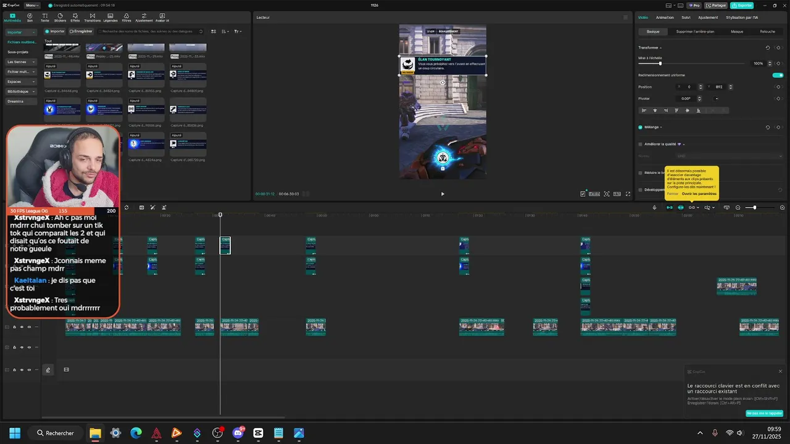Open the Texte tool panel

pyautogui.click(x=45, y=17)
